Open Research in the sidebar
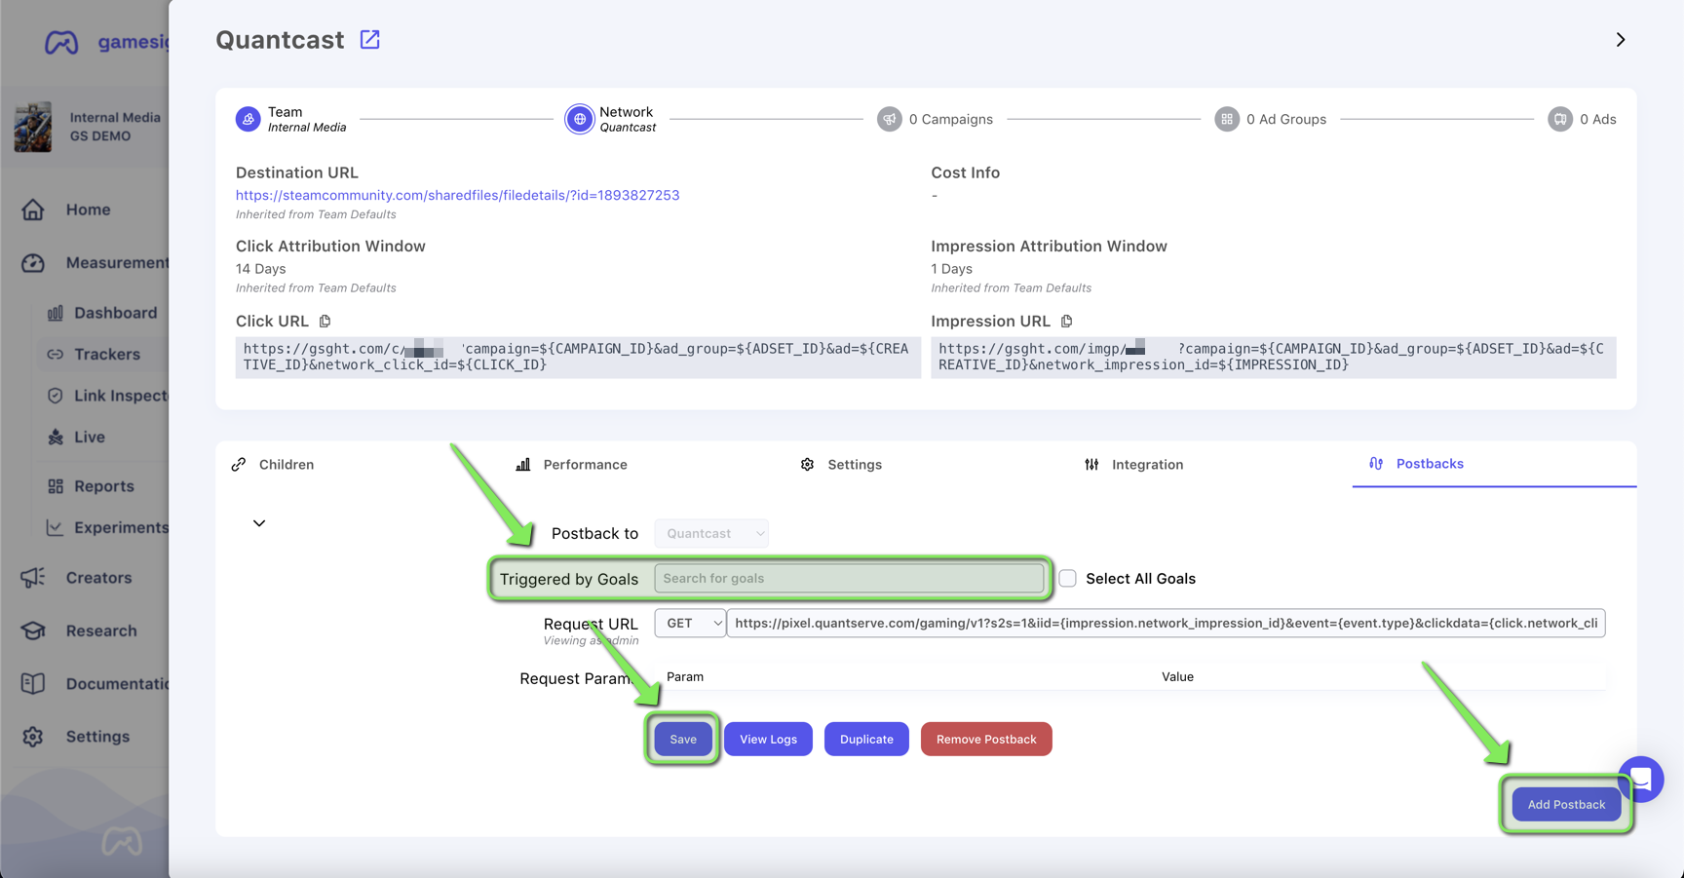The image size is (1684, 878). (x=101, y=631)
